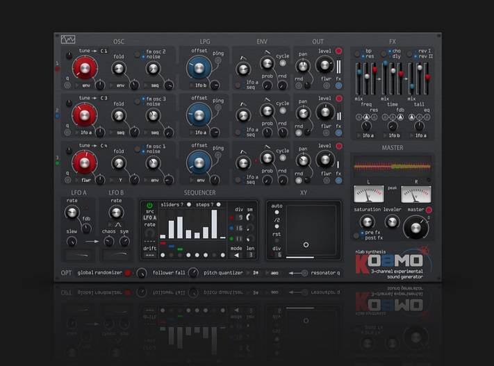
Task: Click the first FX mix slider
Action: click(359, 72)
